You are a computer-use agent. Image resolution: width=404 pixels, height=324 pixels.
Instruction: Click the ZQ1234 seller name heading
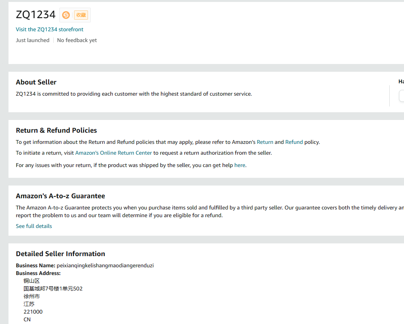tap(35, 15)
